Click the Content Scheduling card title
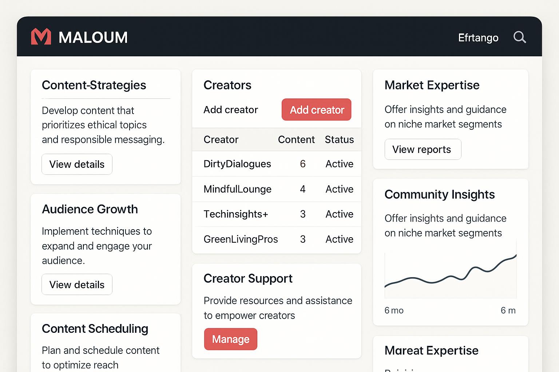The height and width of the screenshot is (372, 559). pos(95,329)
